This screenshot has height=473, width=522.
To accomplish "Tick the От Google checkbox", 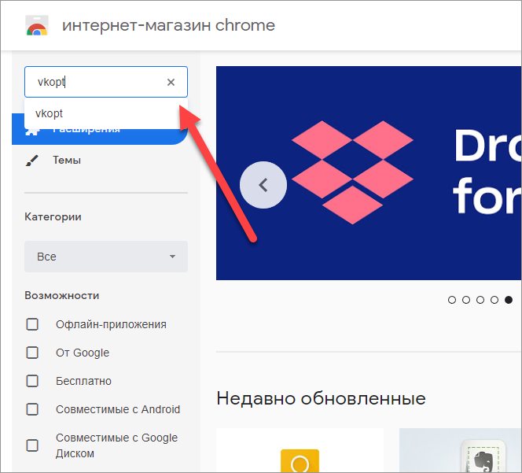I will (x=32, y=353).
